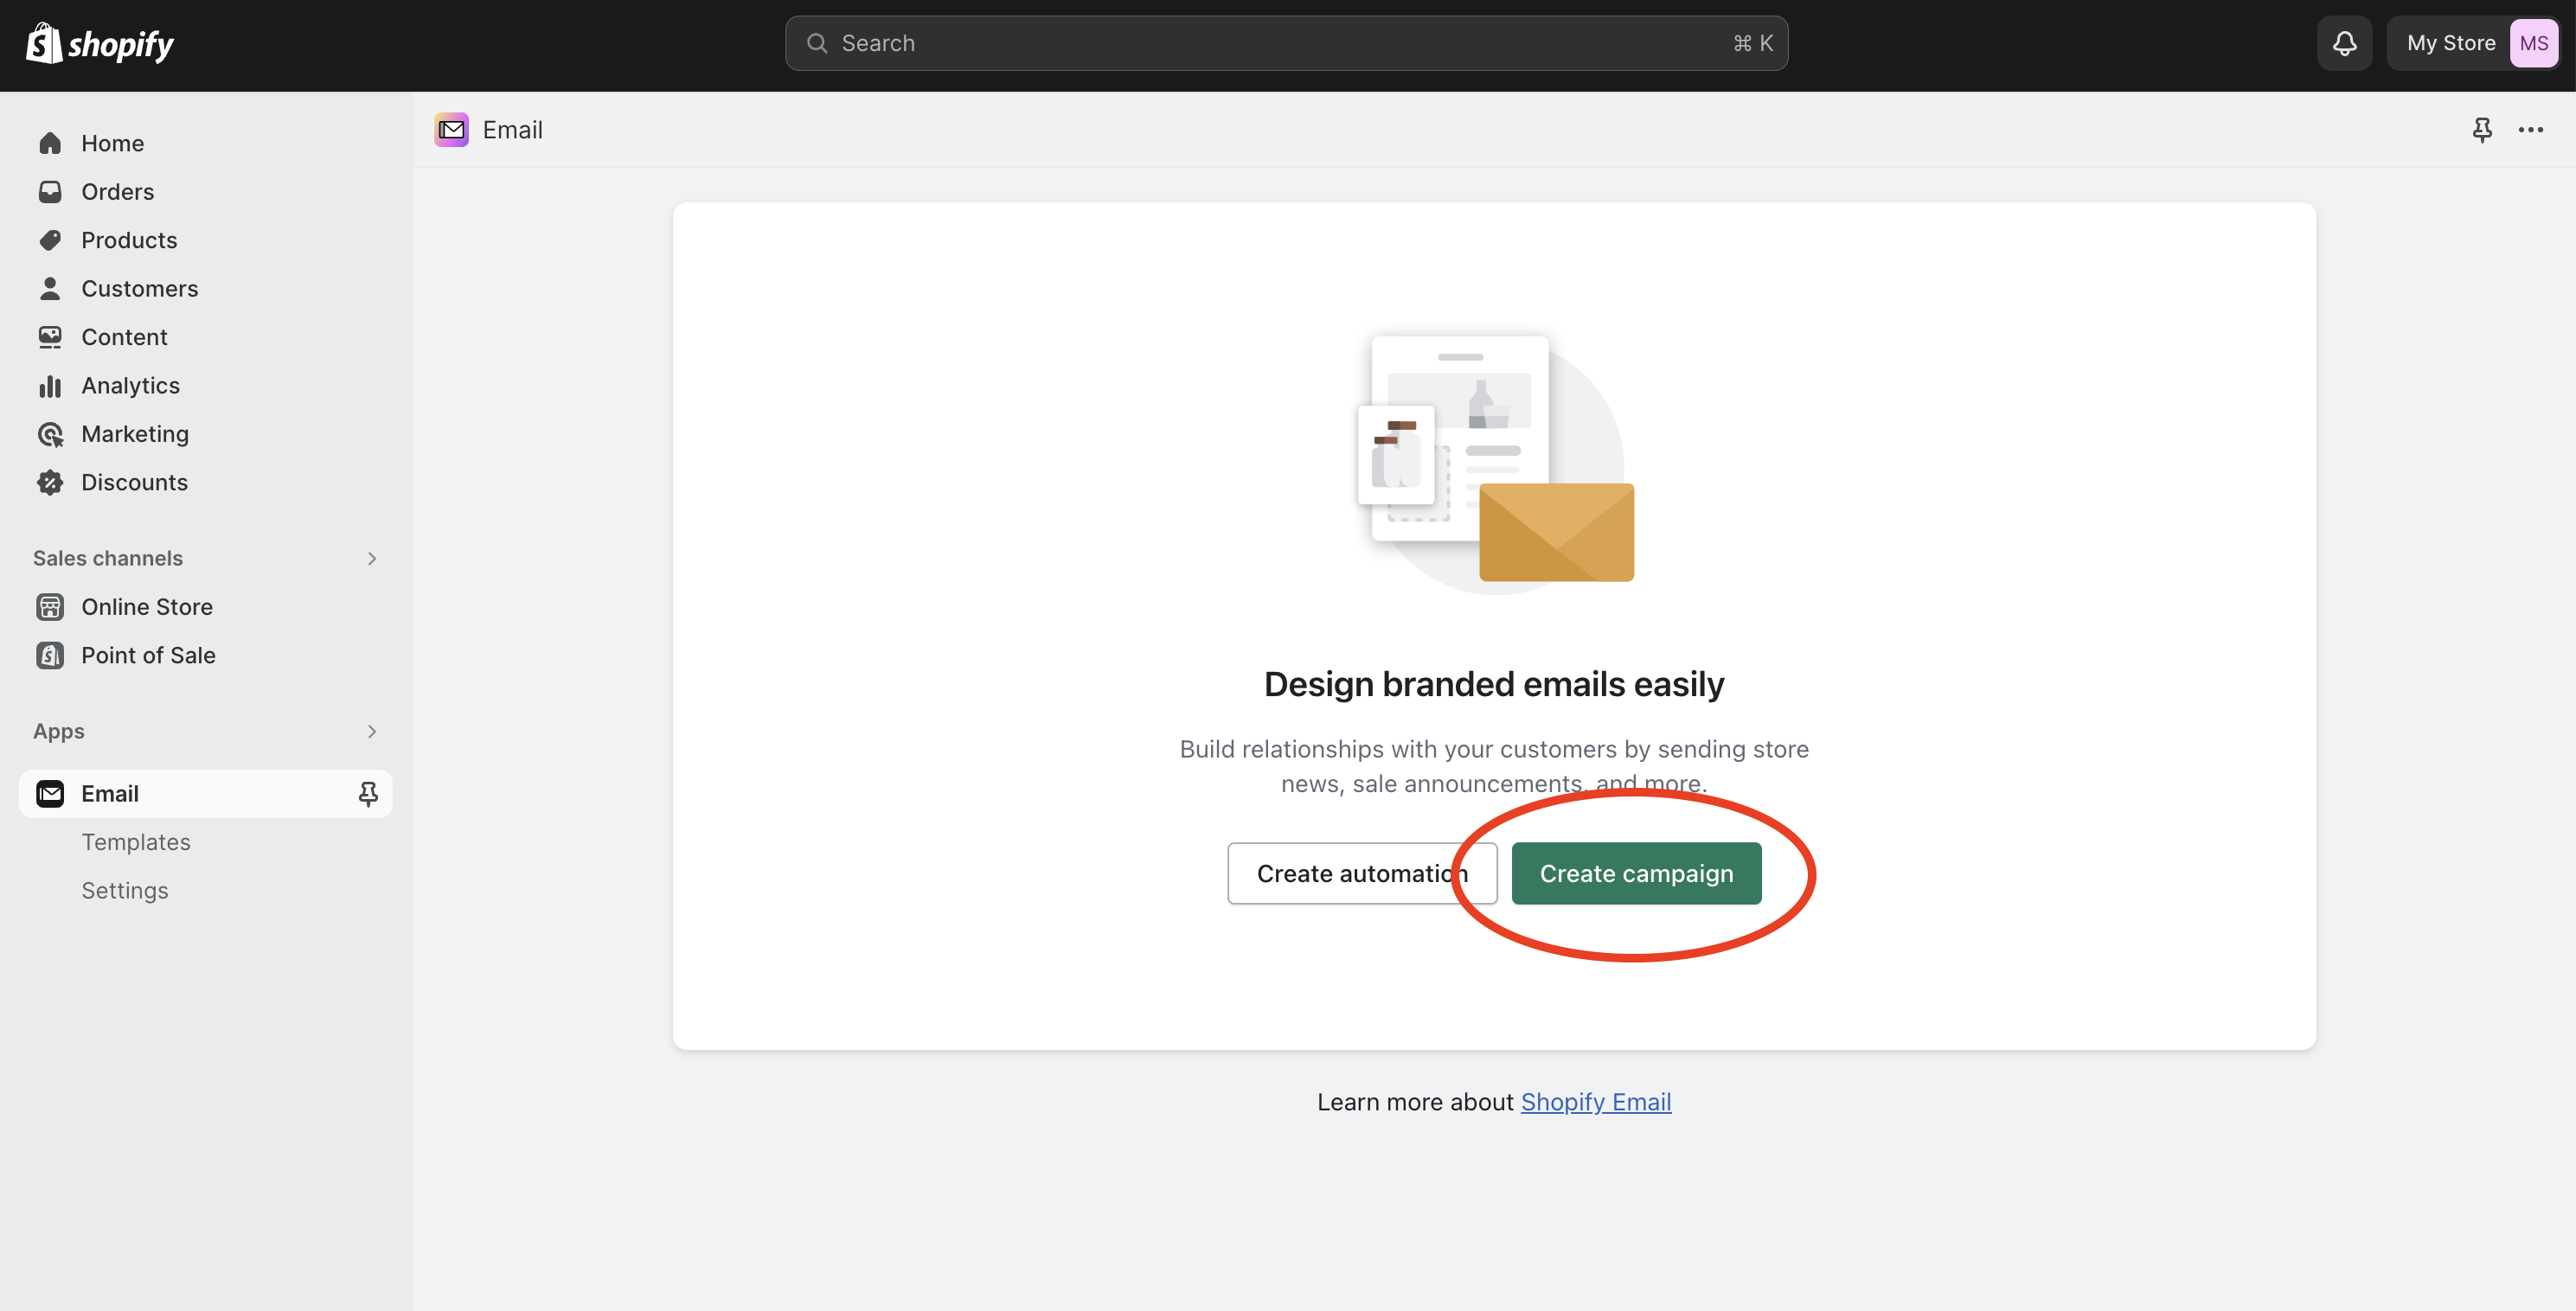The image size is (2576, 1311).
Task: Click the Discounts icon in sidebar
Action: [50, 483]
